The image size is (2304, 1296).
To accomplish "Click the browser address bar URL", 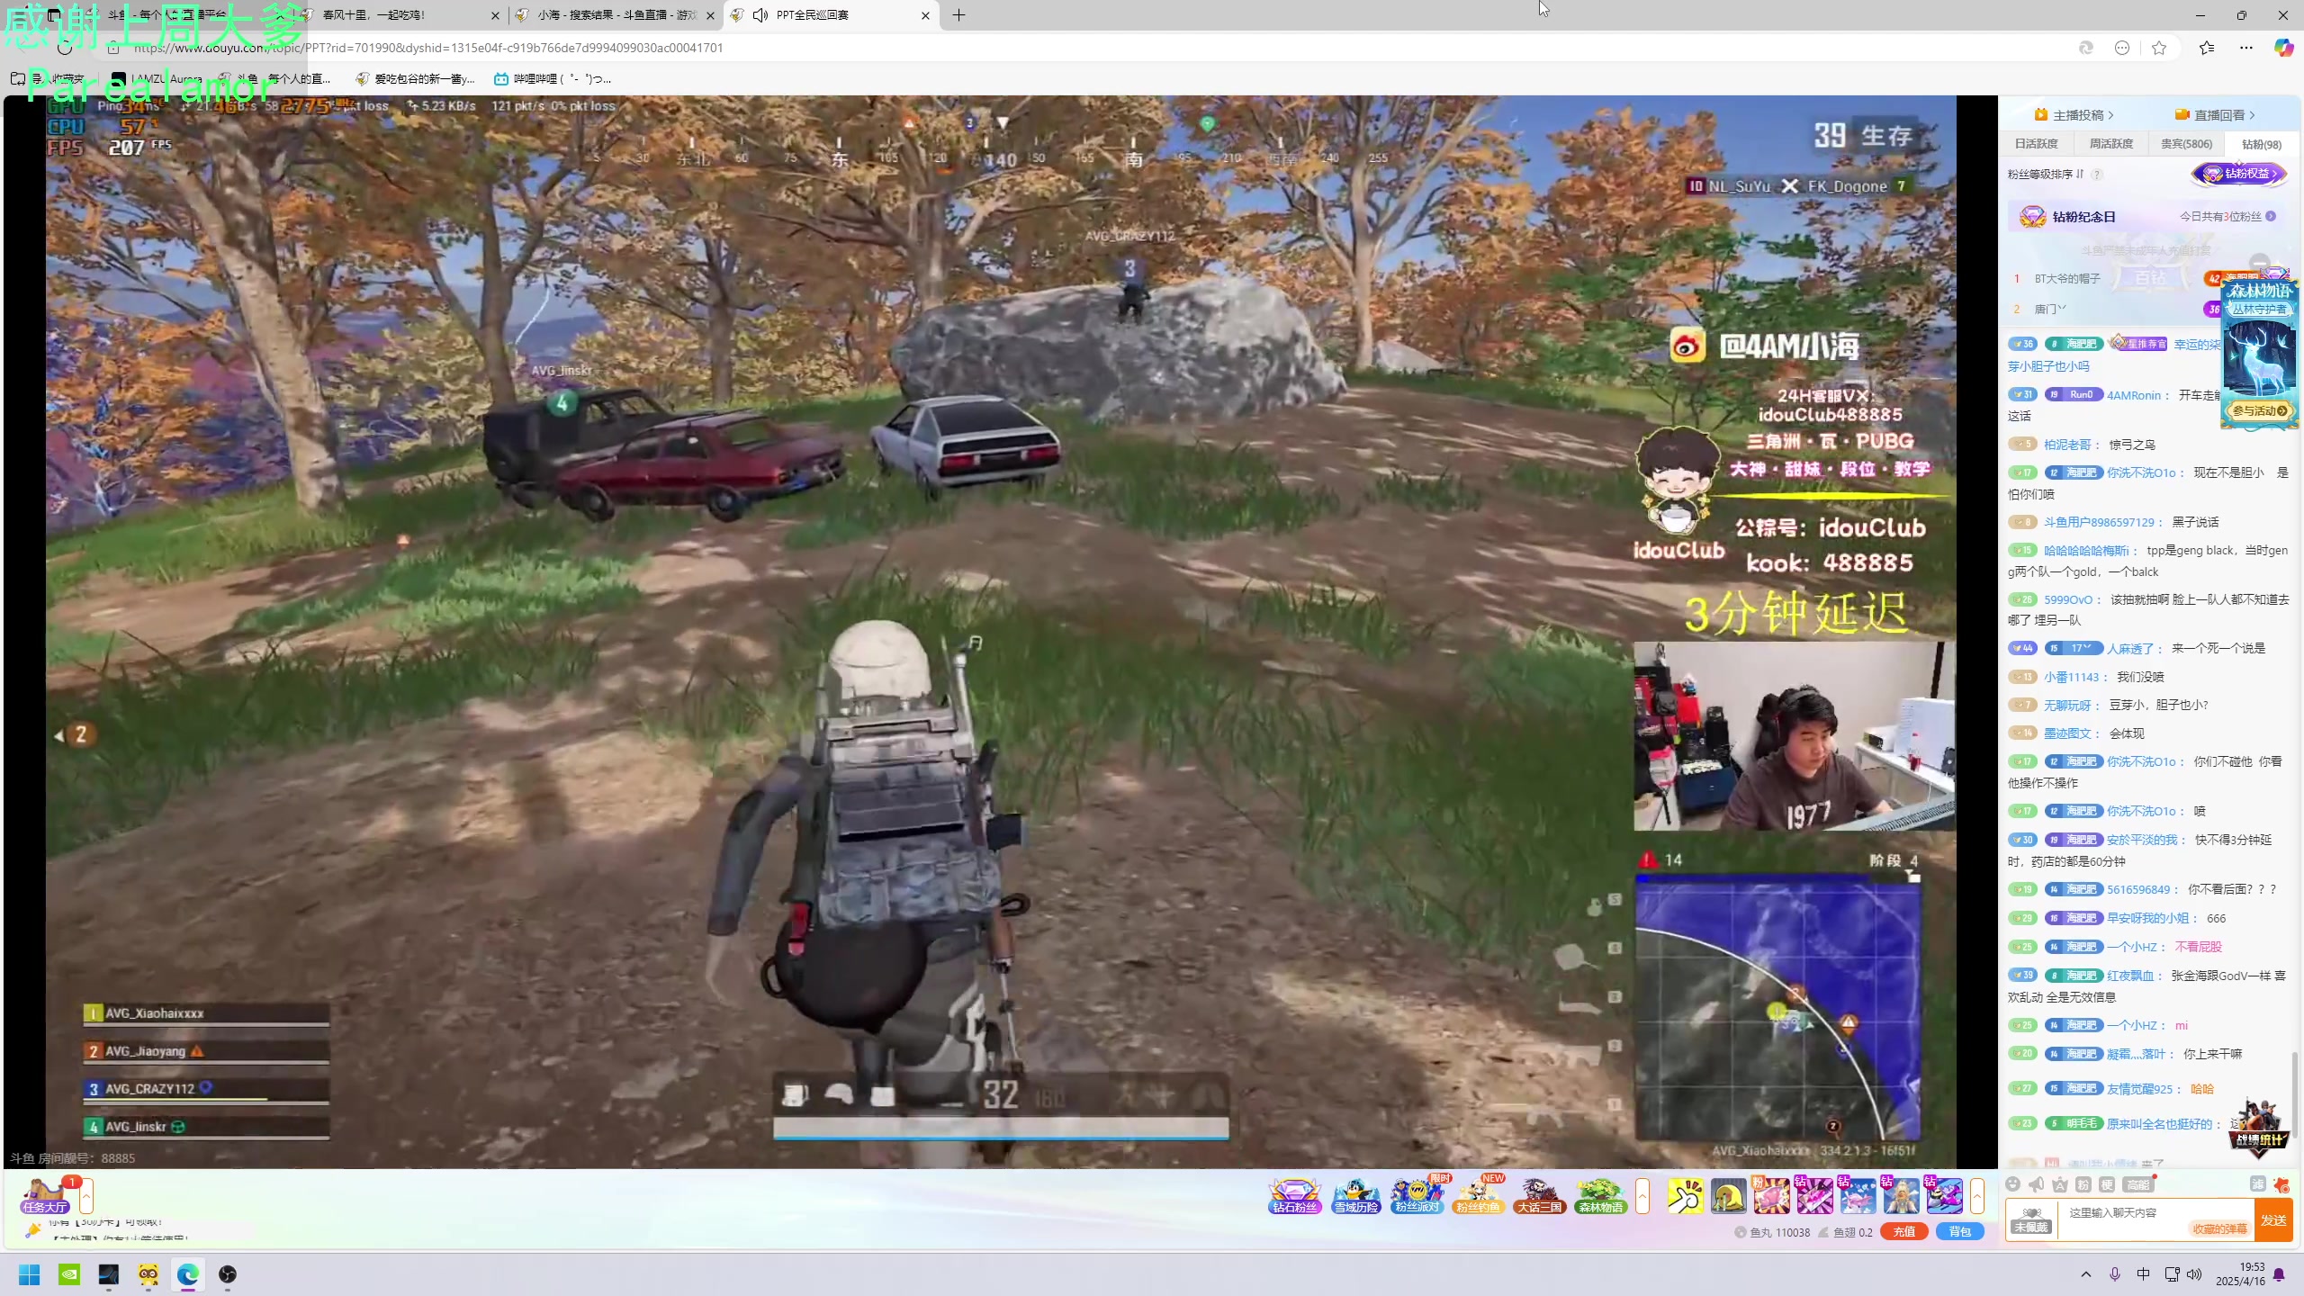I will [428, 48].
